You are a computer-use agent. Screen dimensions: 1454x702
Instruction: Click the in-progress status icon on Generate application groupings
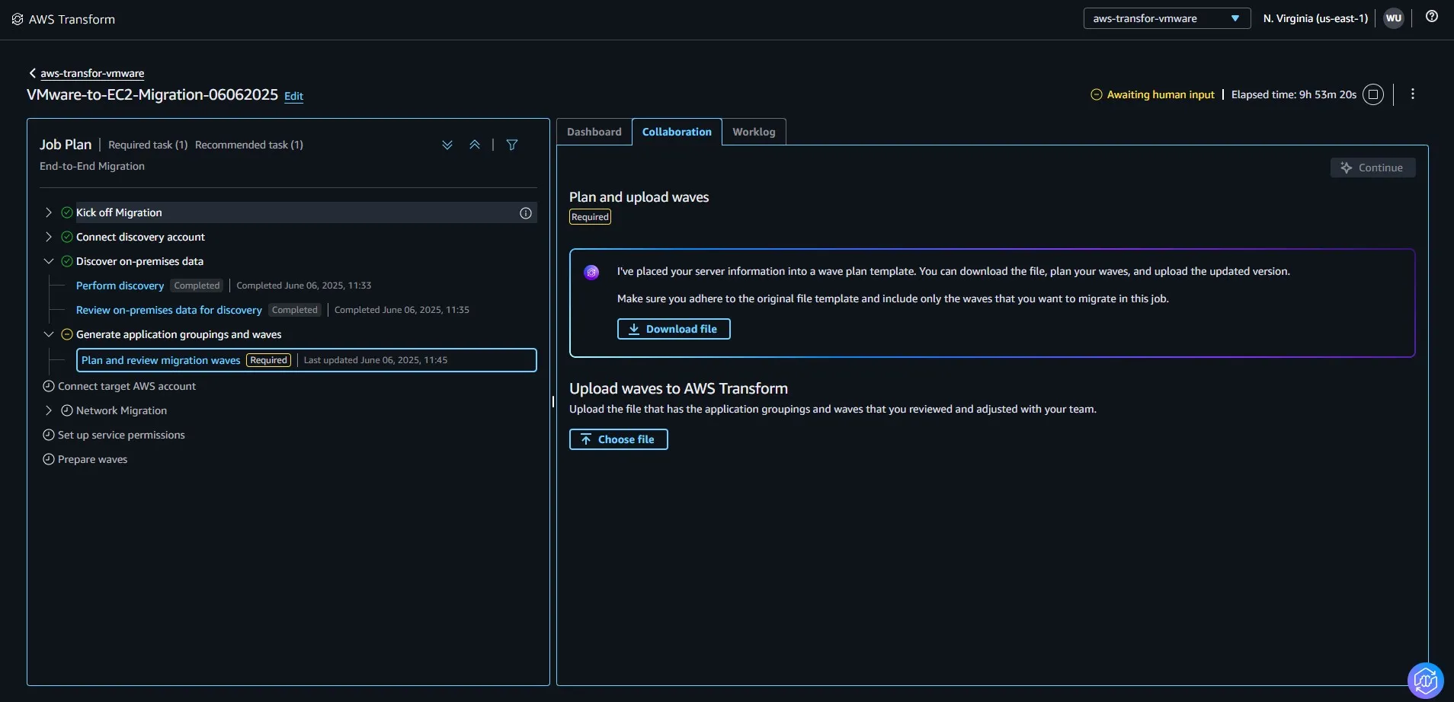pyautogui.click(x=67, y=334)
